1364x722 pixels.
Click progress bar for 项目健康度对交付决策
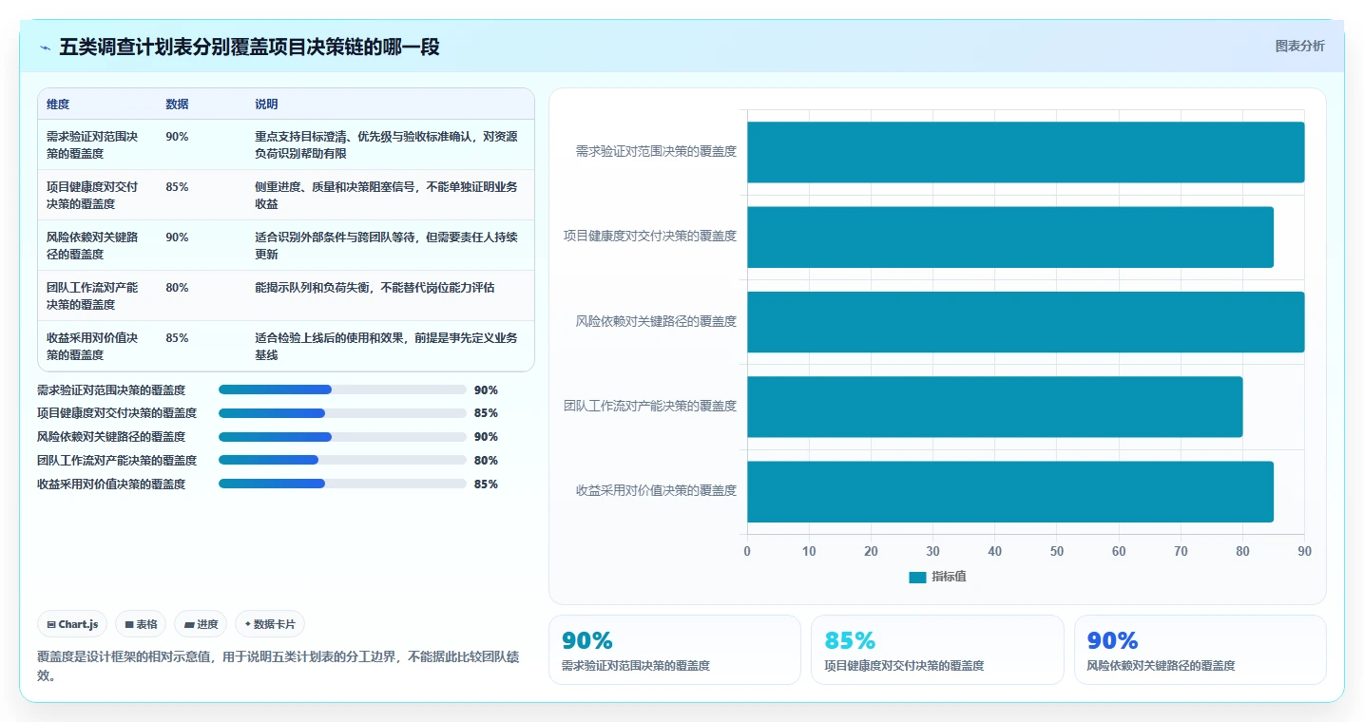pyautogui.click(x=342, y=413)
